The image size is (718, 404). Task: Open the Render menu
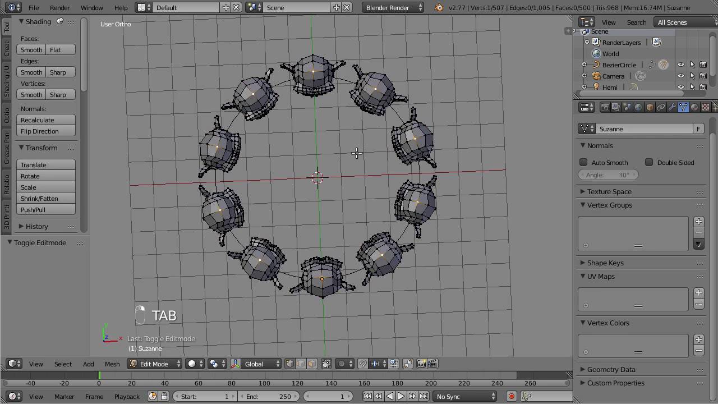[x=59, y=8]
